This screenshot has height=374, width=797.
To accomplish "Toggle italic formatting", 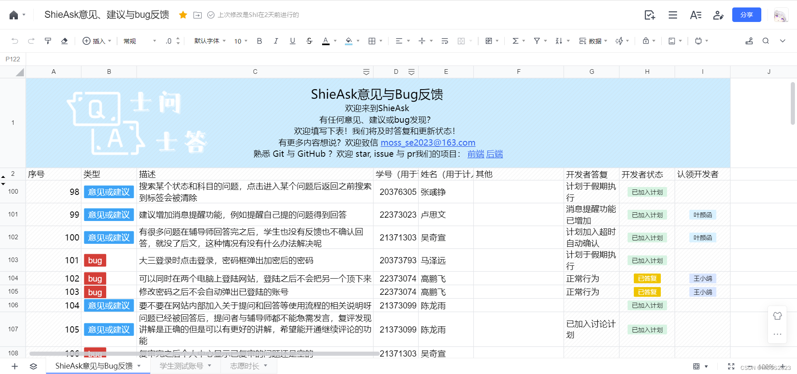I will 276,41.
